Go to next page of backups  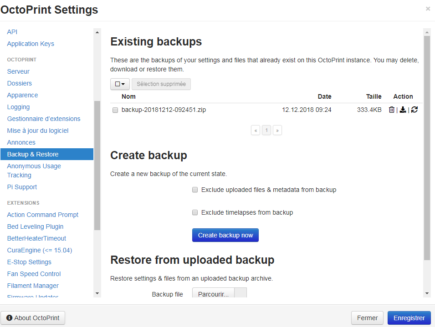pyautogui.click(x=277, y=131)
